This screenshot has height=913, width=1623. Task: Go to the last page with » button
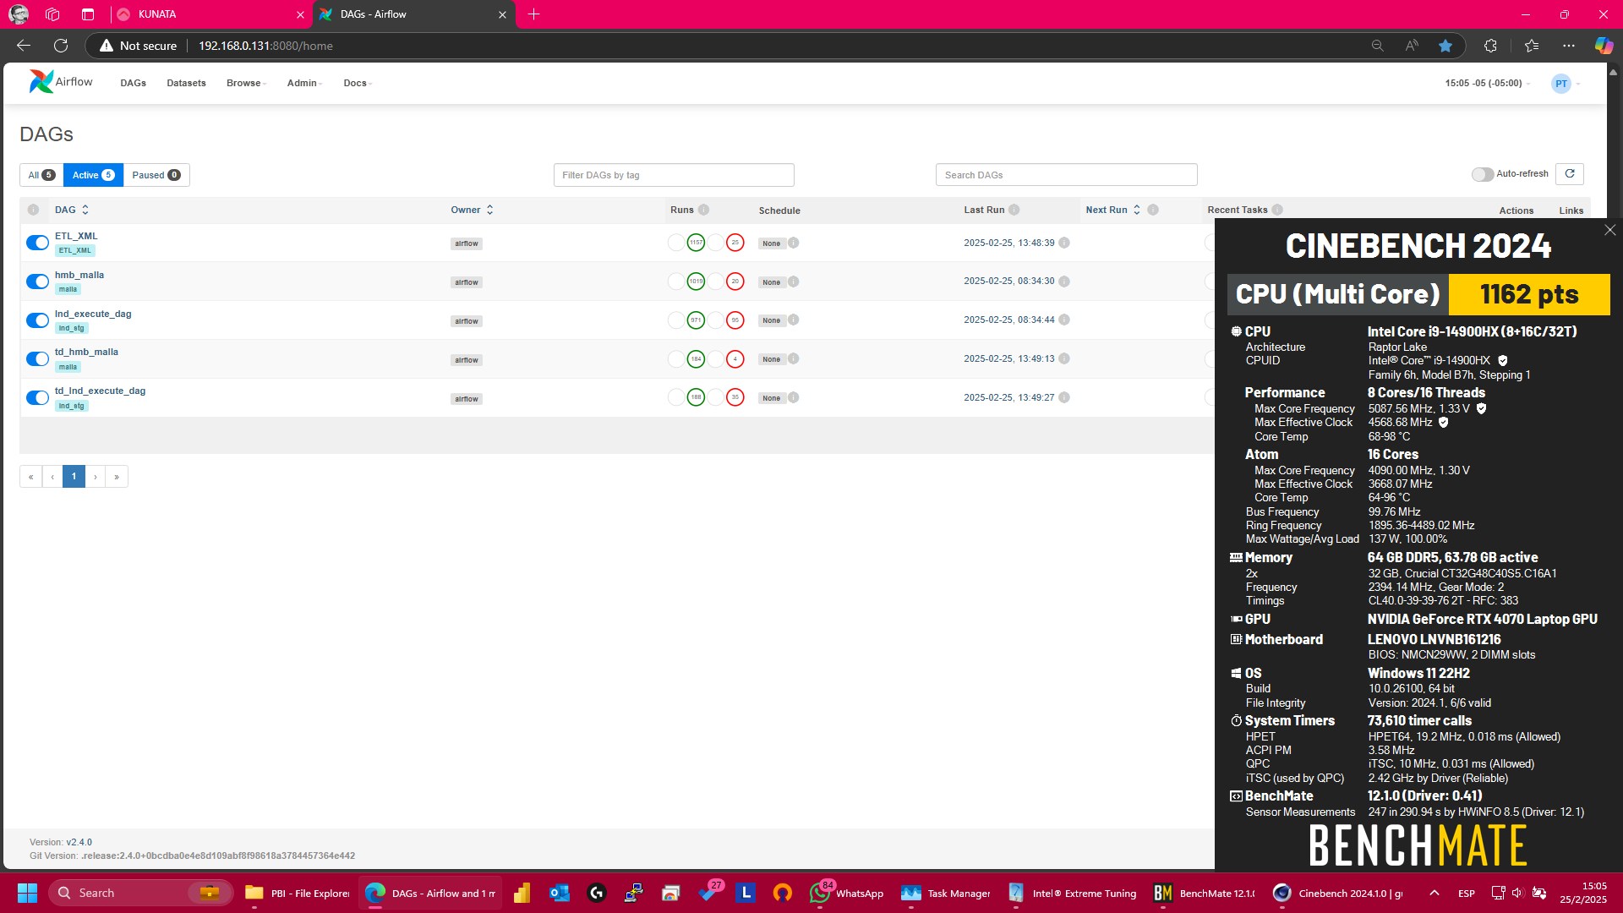(117, 476)
